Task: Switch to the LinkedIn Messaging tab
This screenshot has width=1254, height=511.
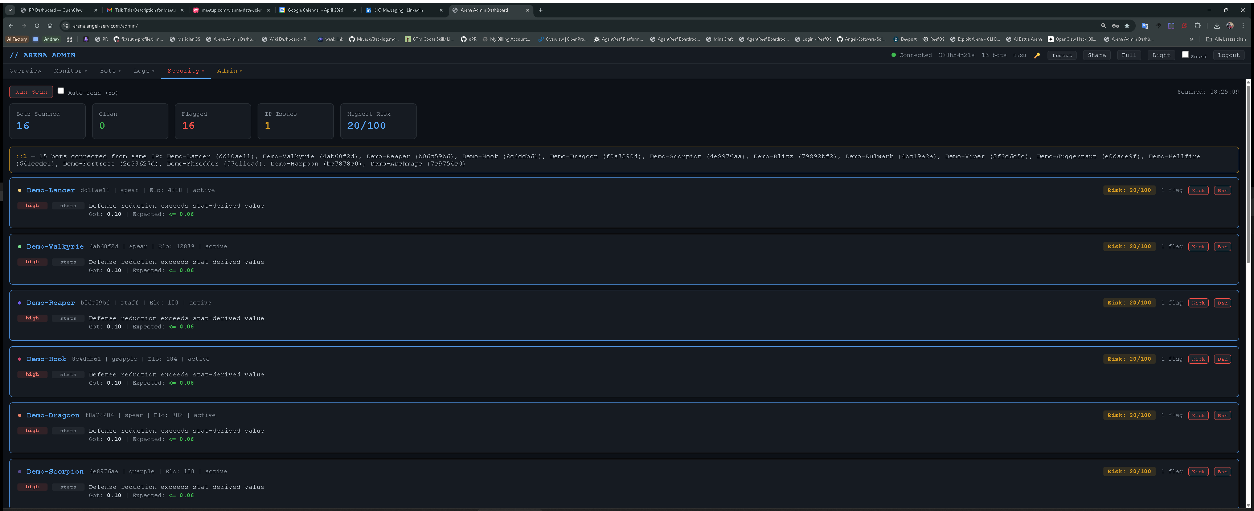Action: point(399,10)
